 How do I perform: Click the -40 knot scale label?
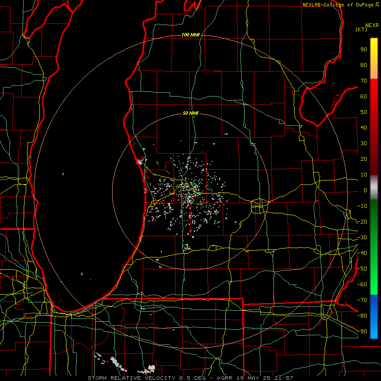coord(362,253)
